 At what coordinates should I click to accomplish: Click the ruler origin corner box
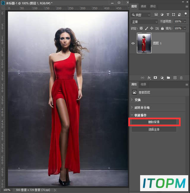coord(3,8)
